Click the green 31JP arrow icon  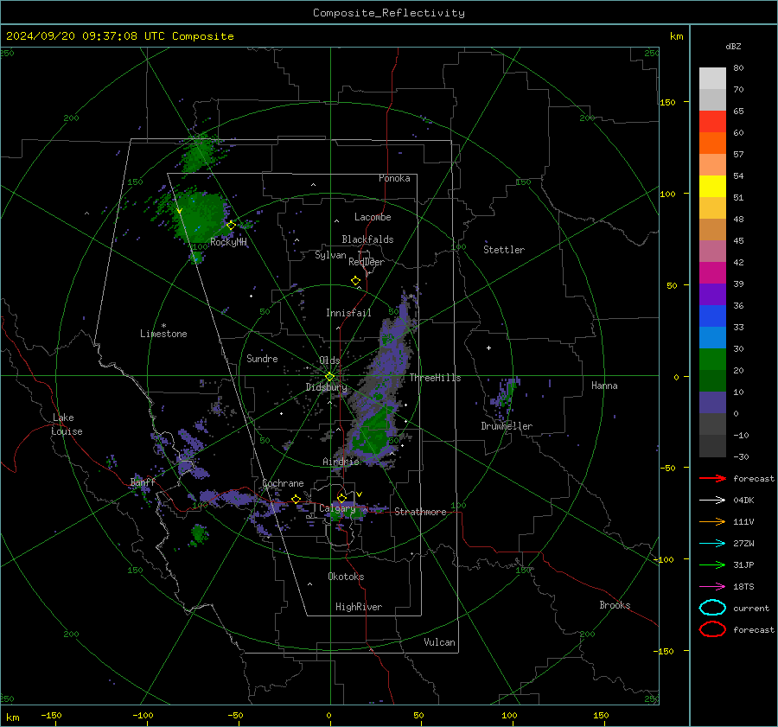(712, 564)
